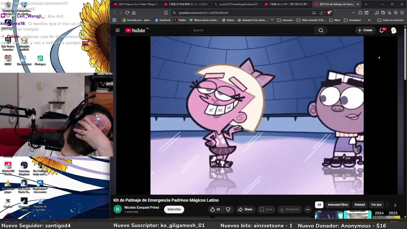Open the YouTube account avatar menu
This screenshot has width=407, height=229.
tap(394, 30)
